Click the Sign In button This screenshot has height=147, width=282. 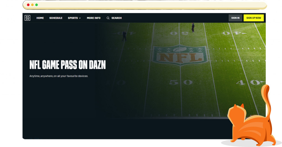(x=235, y=18)
